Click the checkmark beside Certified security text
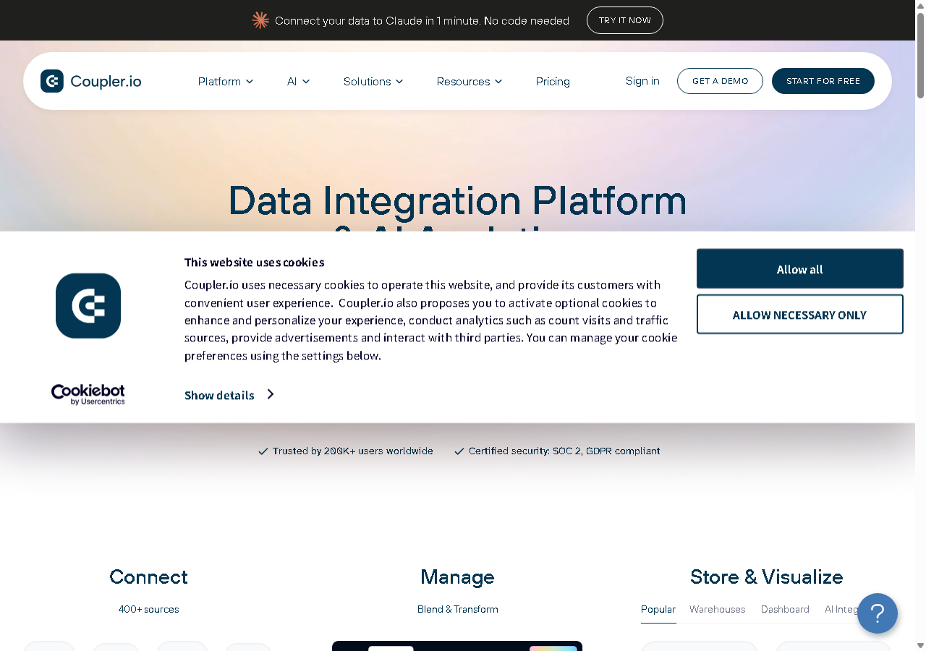The width and height of the screenshot is (926, 651). tap(459, 451)
